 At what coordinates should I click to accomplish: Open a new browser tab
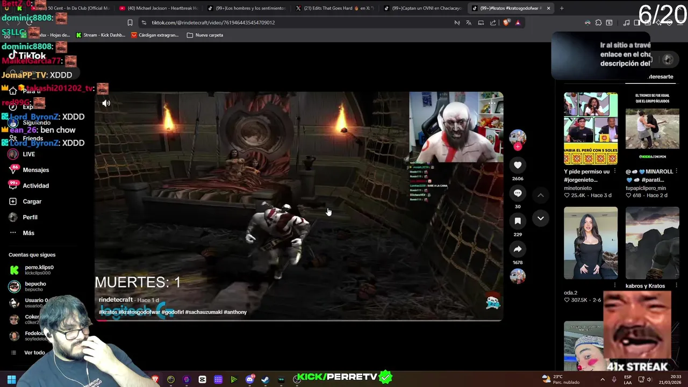[x=562, y=8]
